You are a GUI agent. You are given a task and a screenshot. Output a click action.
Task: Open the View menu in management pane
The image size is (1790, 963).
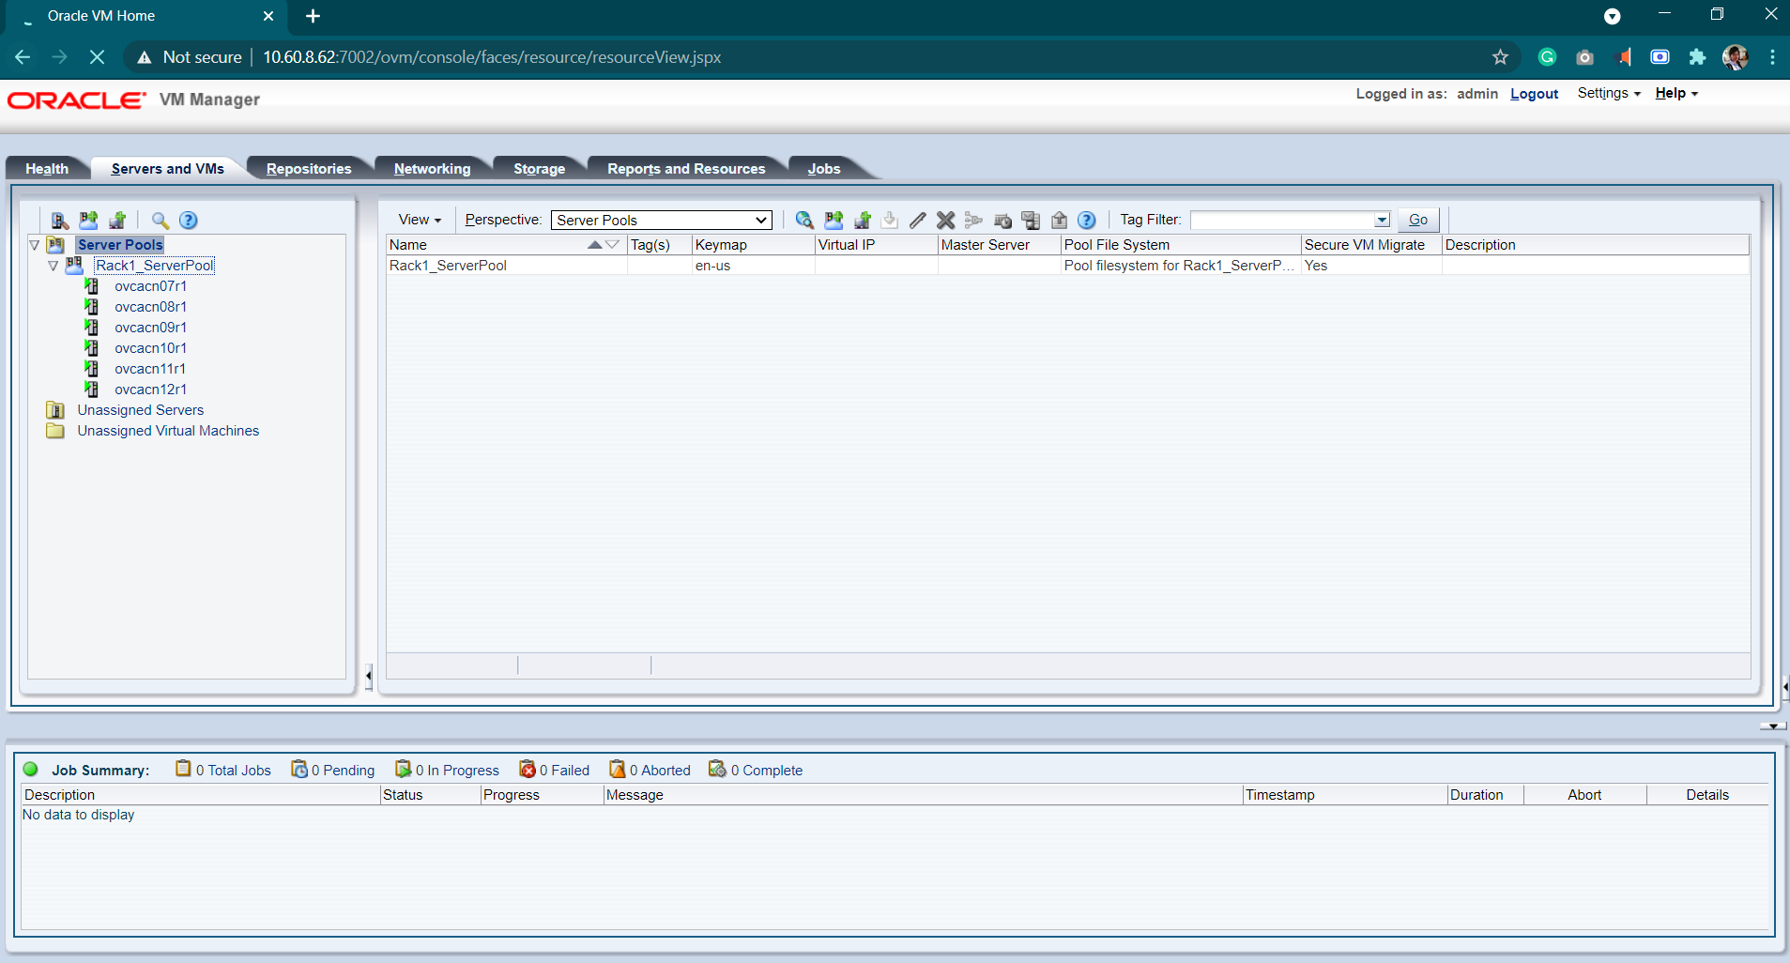coord(419,220)
